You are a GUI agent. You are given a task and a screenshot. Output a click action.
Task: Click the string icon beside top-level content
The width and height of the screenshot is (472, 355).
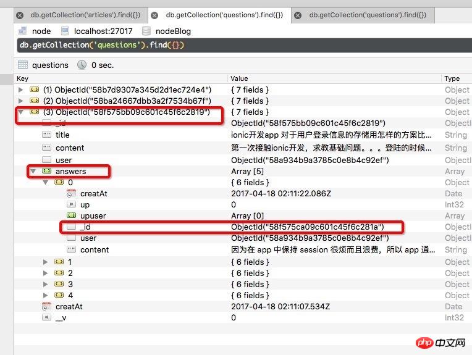(47, 148)
